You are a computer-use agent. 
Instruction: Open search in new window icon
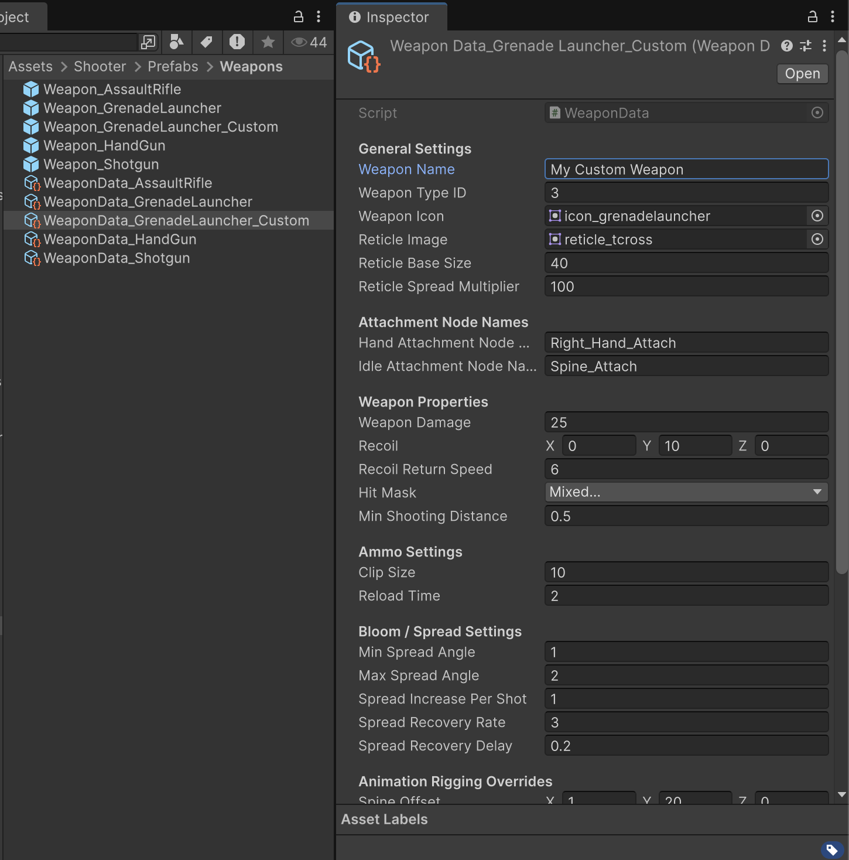tap(148, 42)
